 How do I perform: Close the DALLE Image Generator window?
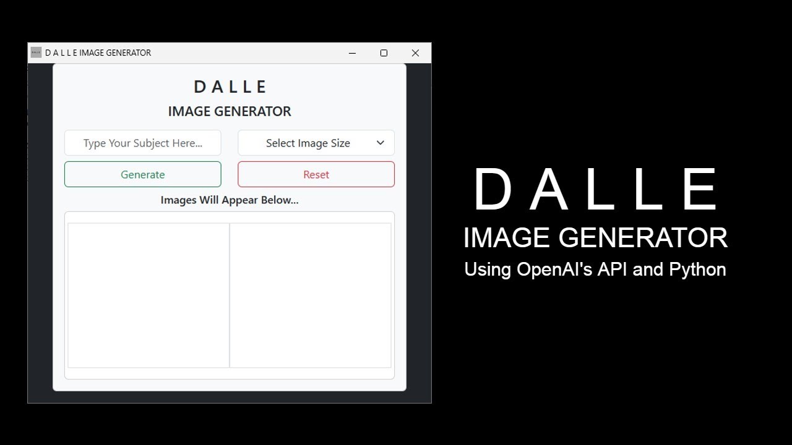(x=415, y=53)
